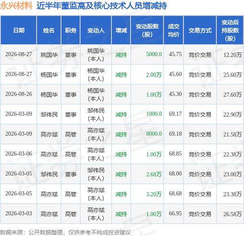Select the 23.38万 holdings cell
Screen dimensions: 244x236
tap(233, 194)
